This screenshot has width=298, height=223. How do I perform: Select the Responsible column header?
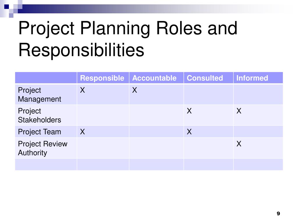(102, 78)
